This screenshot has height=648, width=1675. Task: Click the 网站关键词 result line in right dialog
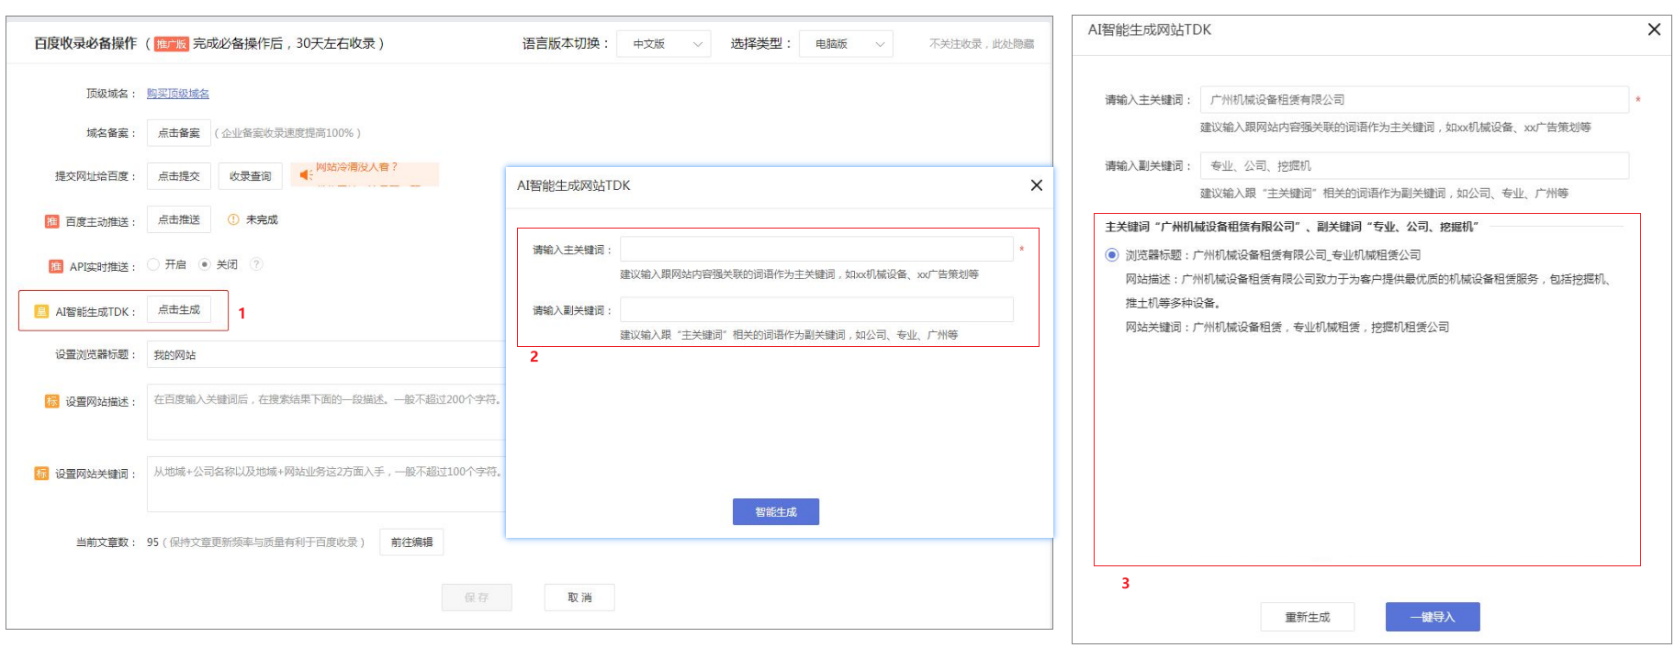pyautogui.click(x=1287, y=327)
